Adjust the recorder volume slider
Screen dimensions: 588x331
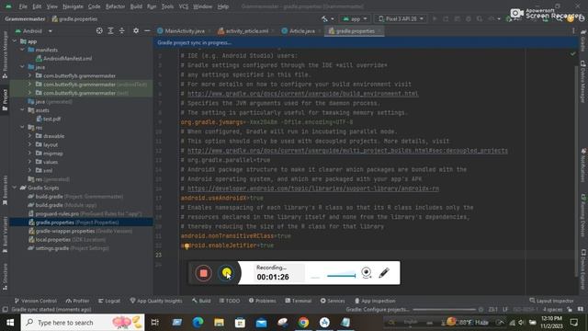[x=341, y=276]
